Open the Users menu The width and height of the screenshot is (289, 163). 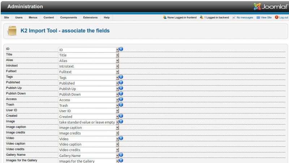coord(19,17)
